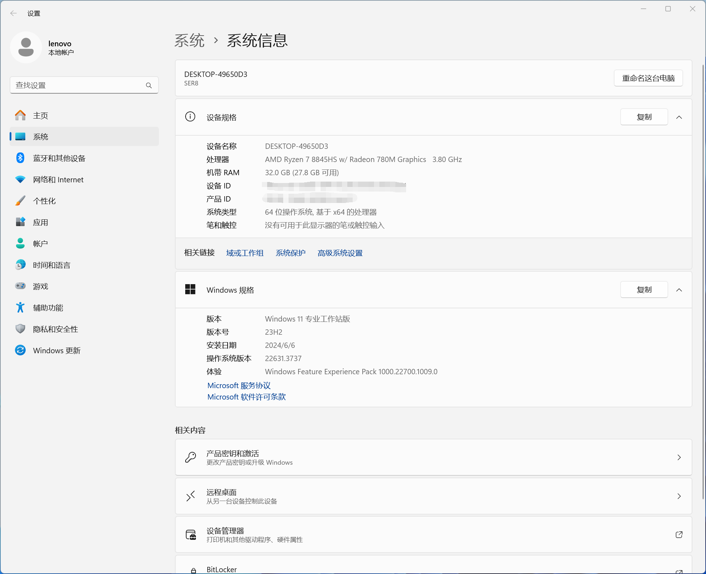Click the Windows Update refresh icon
This screenshot has height=574, width=706.
tap(20, 350)
